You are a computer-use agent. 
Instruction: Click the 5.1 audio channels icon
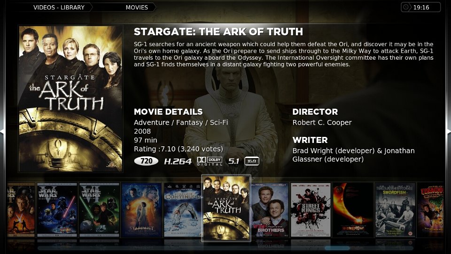[x=233, y=161]
